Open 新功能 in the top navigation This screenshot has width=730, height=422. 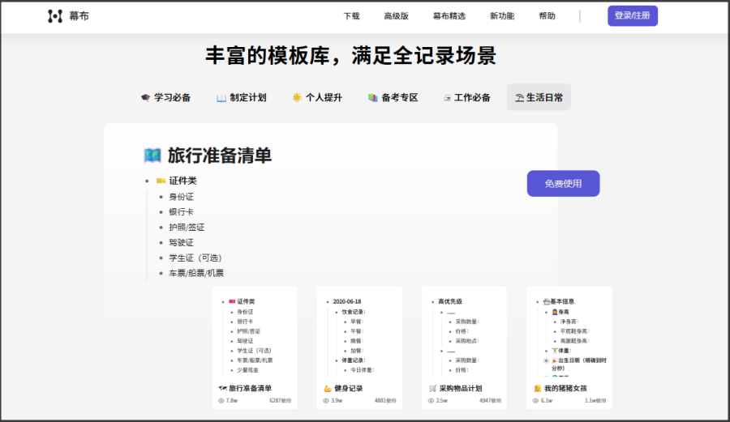click(502, 16)
